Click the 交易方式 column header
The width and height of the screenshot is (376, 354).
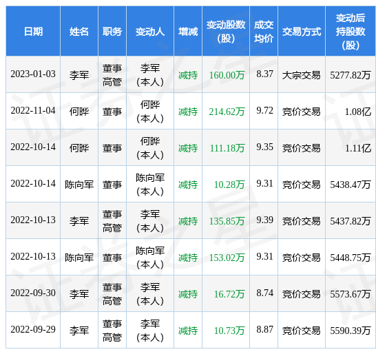click(x=302, y=32)
